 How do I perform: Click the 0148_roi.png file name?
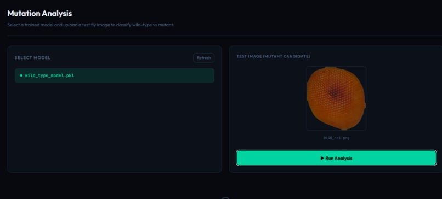pos(336,138)
